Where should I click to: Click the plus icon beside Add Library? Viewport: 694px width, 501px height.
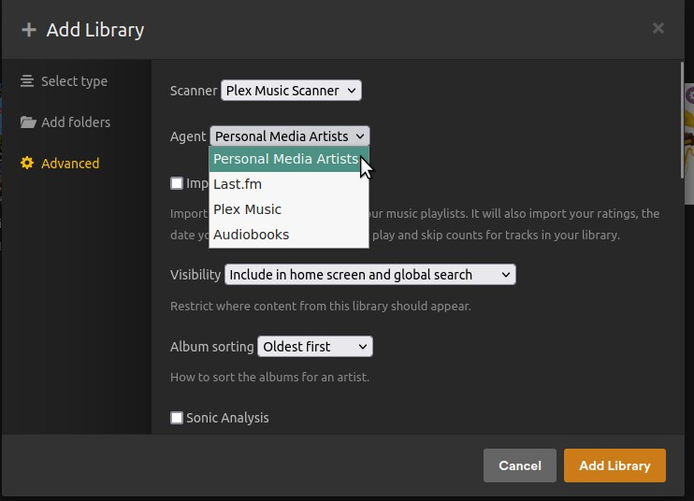coord(28,30)
